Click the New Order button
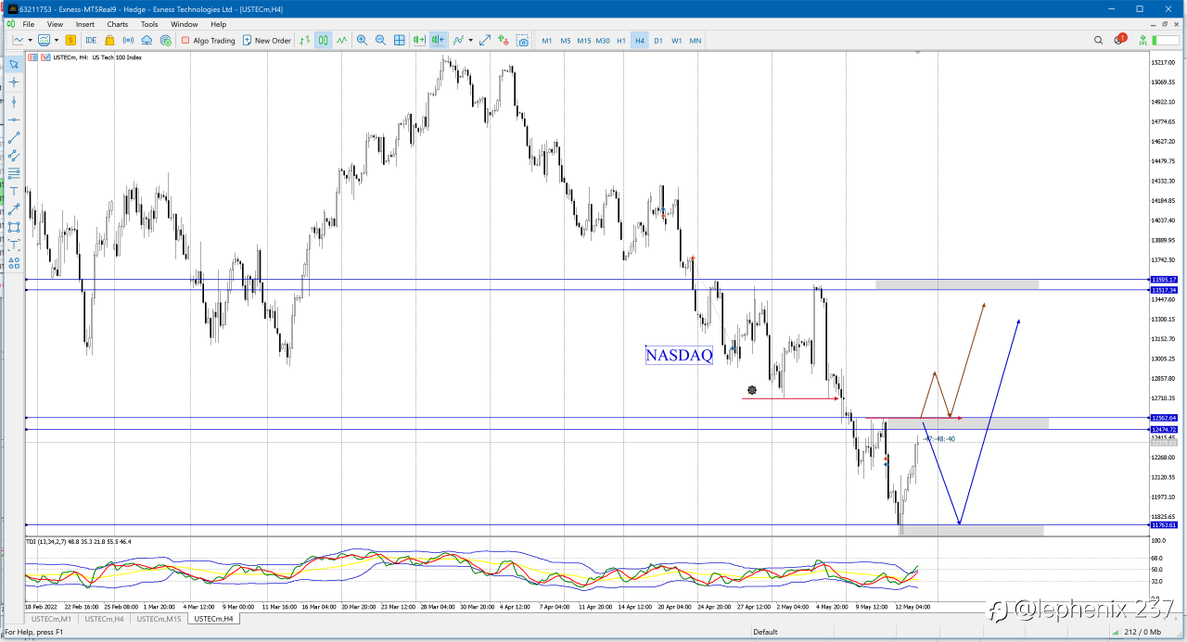This screenshot has height=642, width=1187. (x=266, y=41)
